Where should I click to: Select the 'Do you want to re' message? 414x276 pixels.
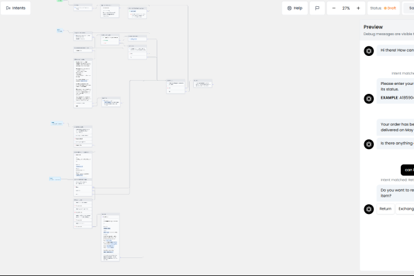click(395, 193)
